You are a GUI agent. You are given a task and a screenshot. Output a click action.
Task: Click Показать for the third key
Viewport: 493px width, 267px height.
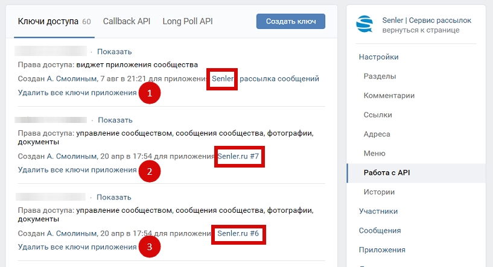pyautogui.click(x=114, y=197)
